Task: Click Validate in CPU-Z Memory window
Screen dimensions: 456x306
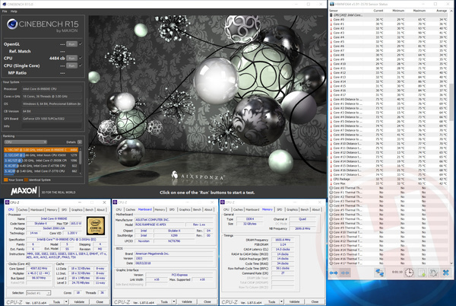Action: pos(294,302)
